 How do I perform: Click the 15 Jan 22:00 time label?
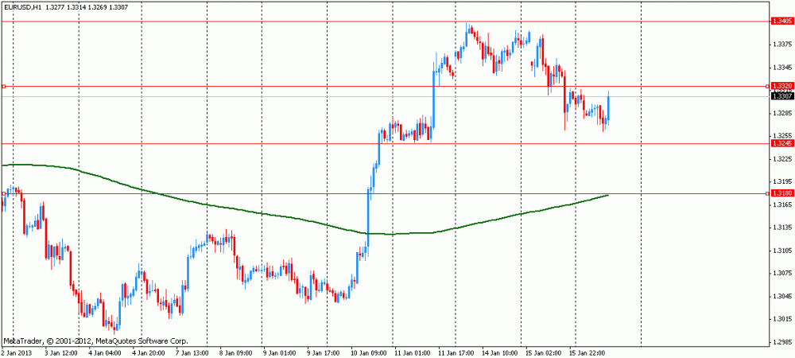coord(588,352)
